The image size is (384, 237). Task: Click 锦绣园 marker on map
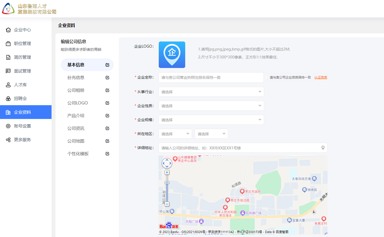pos(304,189)
